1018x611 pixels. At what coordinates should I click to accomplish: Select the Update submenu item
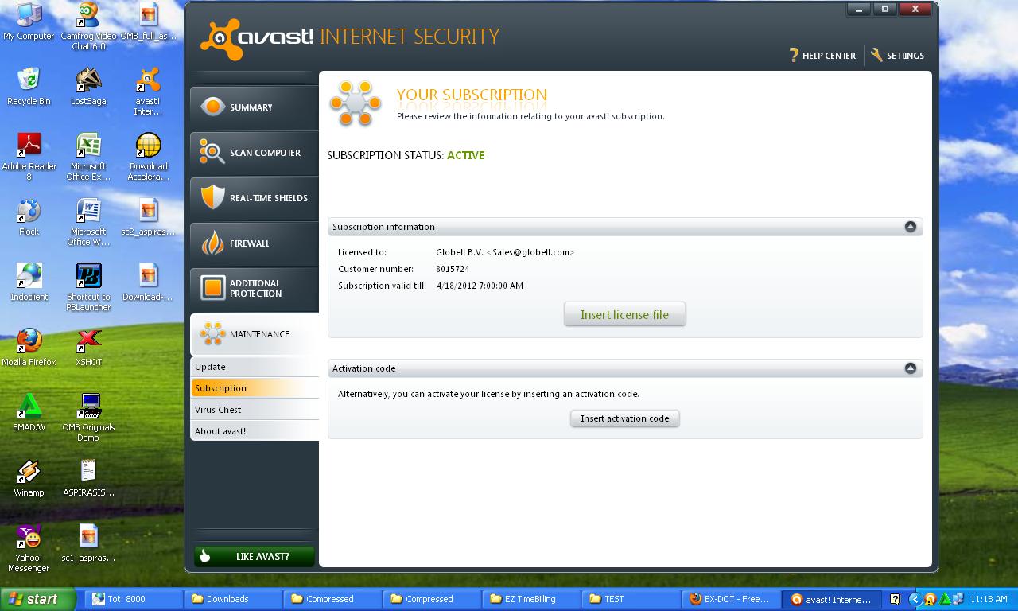click(254, 367)
